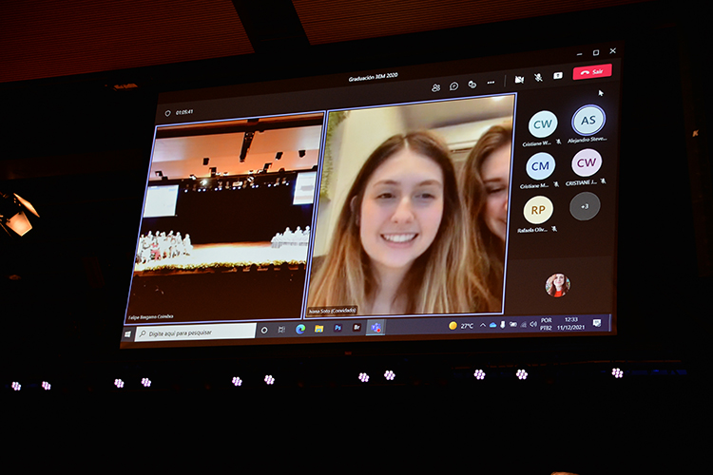Image resolution: width=713 pixels, height=475 pixels.
Task: Open Photoshop from the taskbar
Action: (337, 328)
